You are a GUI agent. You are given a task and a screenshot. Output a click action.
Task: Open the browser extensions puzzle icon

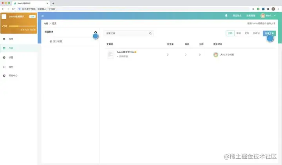pos(268,9)
